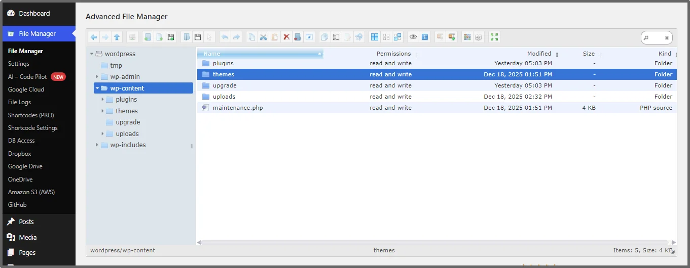Select the uploads row in the file list

click(x=437, y=97)
